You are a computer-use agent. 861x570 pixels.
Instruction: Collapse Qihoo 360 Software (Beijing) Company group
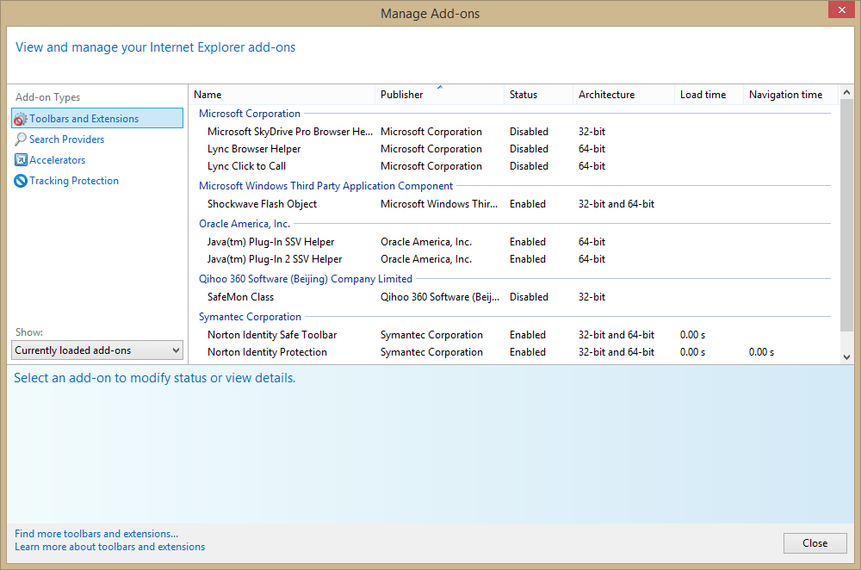tap(306, 279)
